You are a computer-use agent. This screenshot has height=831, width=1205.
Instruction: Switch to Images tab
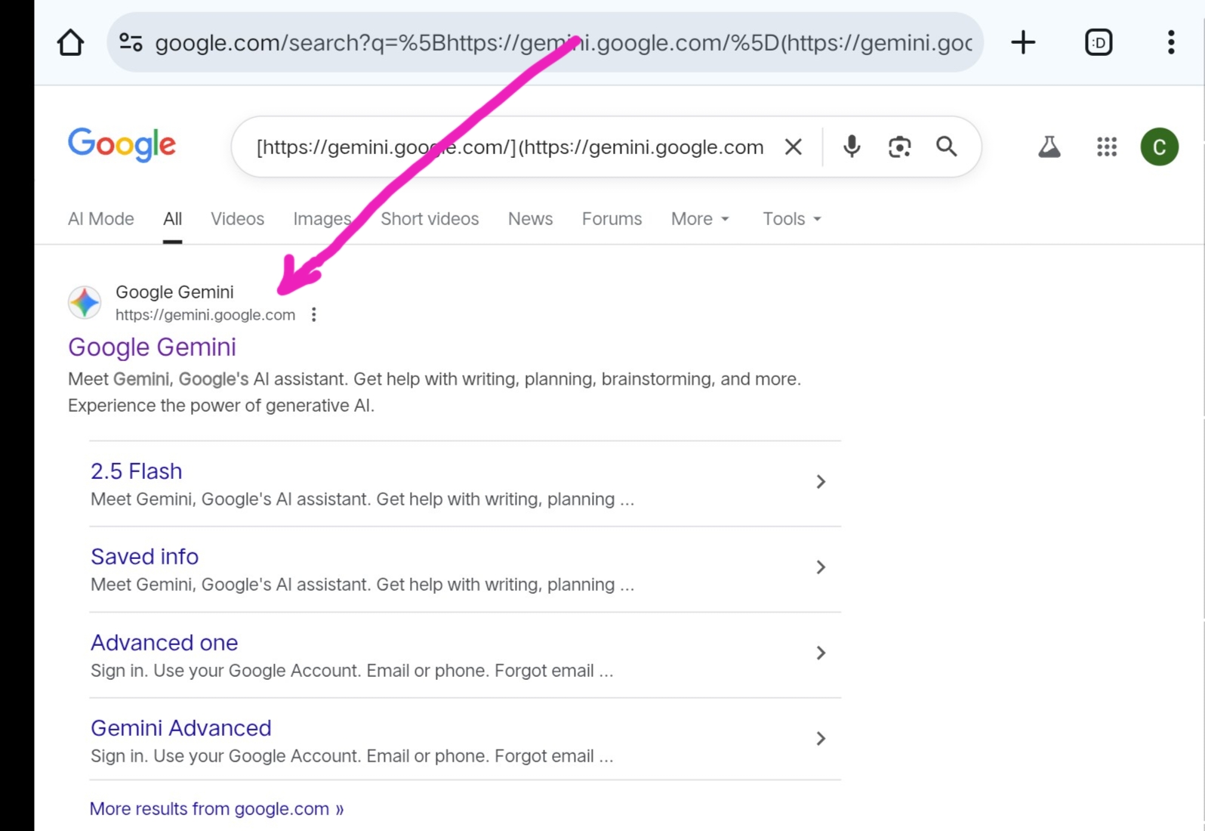pyautogui.click(x=322, y=219)
